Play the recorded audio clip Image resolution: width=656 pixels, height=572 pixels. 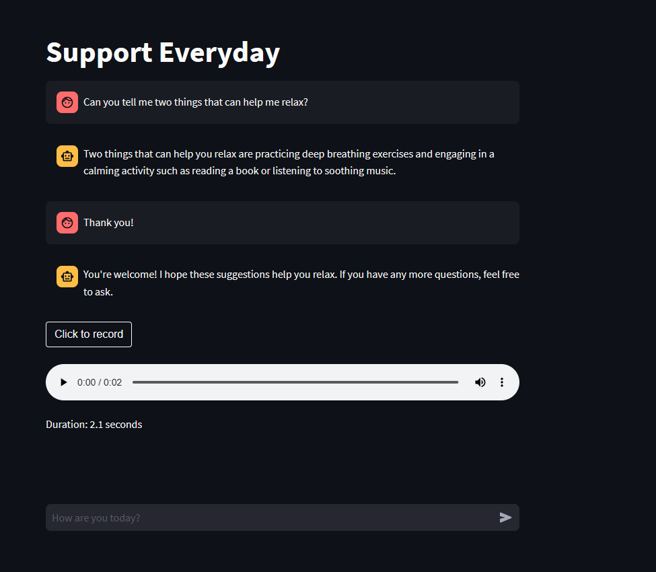pos(63,382)
